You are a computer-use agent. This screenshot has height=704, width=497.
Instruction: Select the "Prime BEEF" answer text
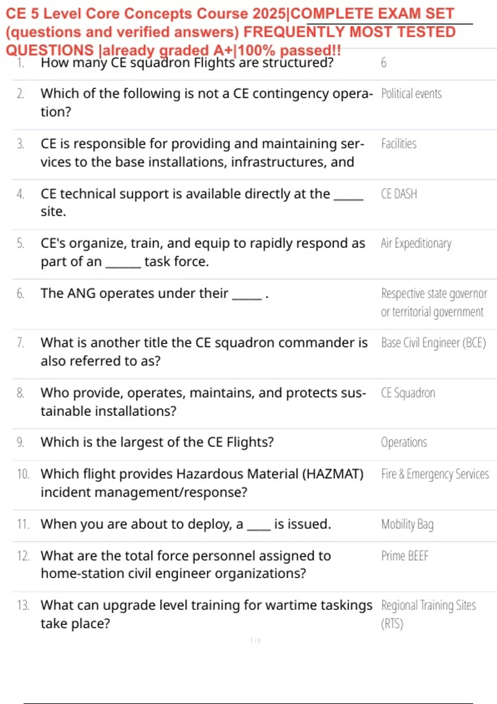405,556
